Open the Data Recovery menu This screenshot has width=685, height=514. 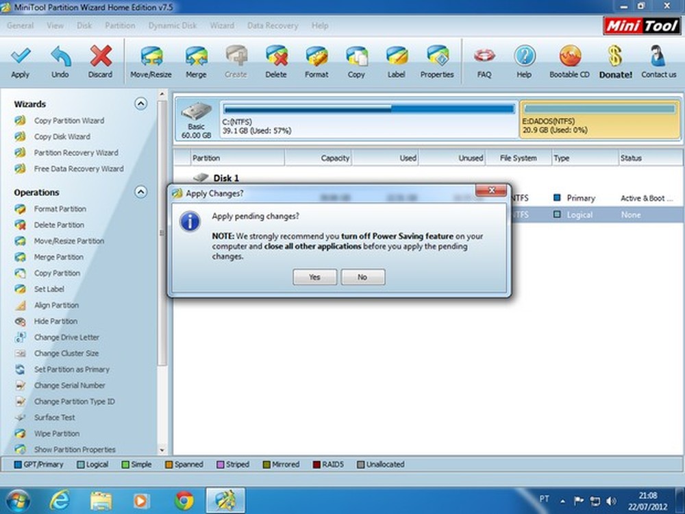tap(272, 25)
